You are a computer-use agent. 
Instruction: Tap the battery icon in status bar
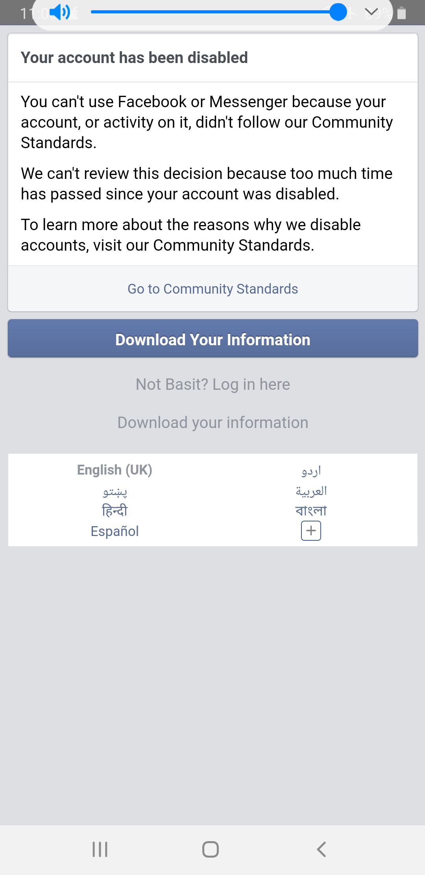point(401,13)
